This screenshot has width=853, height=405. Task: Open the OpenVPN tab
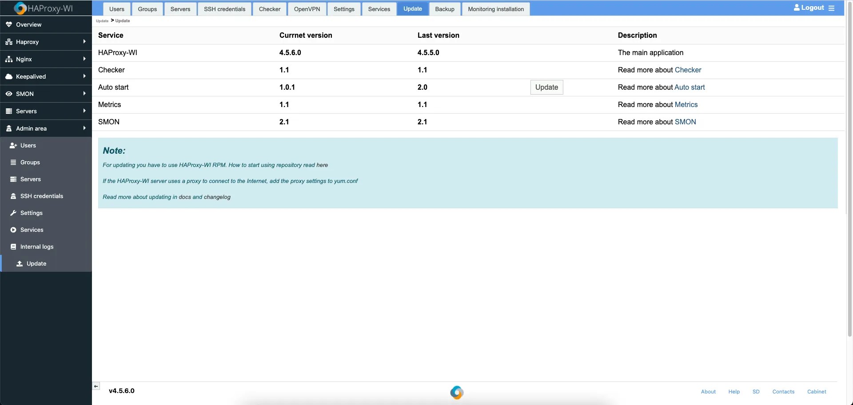pyautogui.click(x=307, y=9)
